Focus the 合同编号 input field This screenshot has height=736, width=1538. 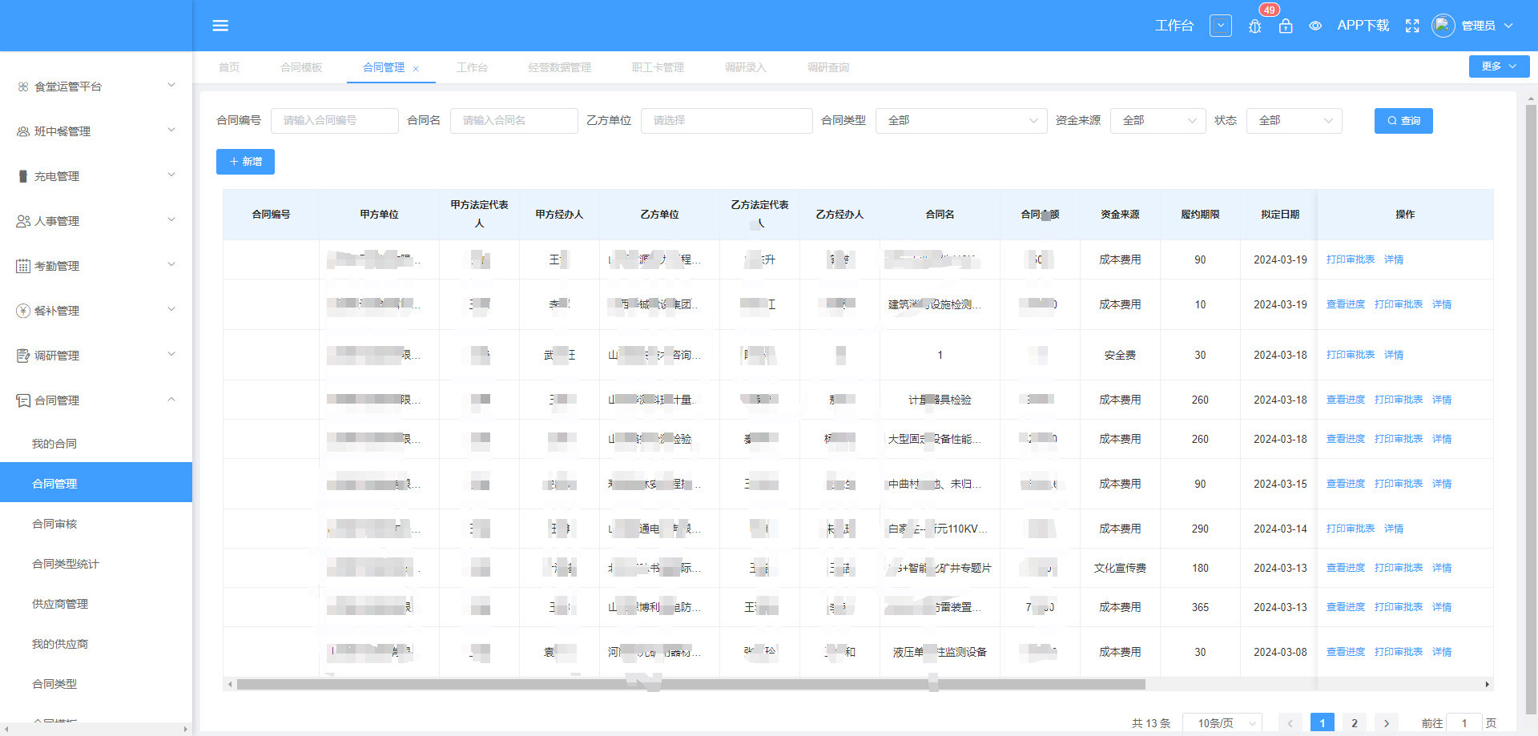tap(335, 120)
